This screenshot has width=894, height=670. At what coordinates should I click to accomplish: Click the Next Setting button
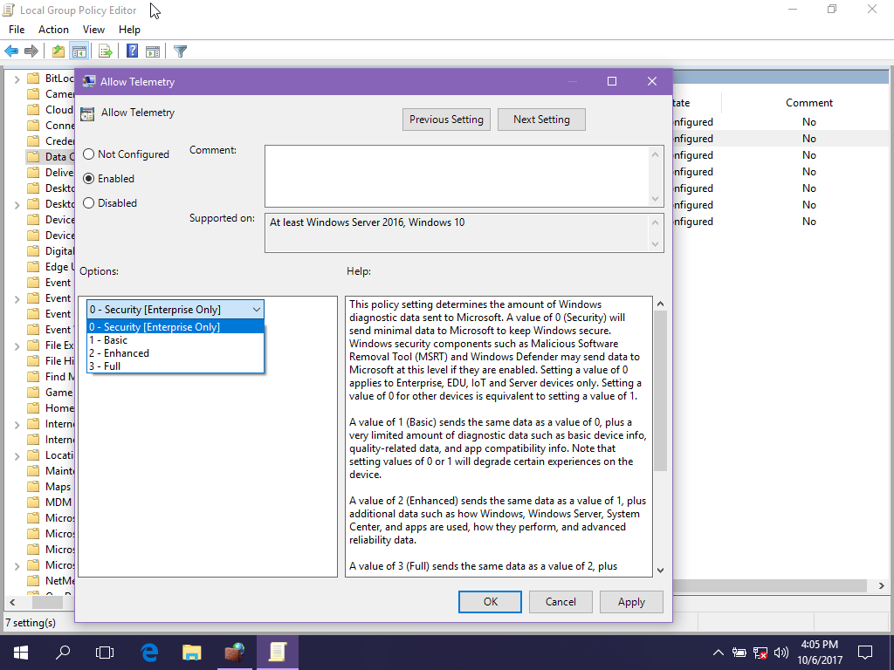[541, 120]
